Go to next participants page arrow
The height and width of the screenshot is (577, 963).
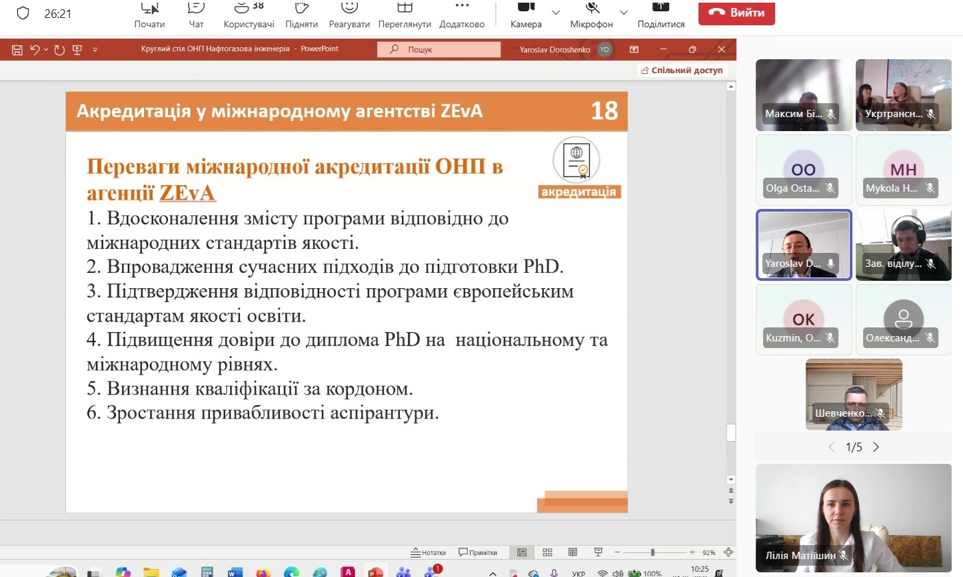click(876, 447)
